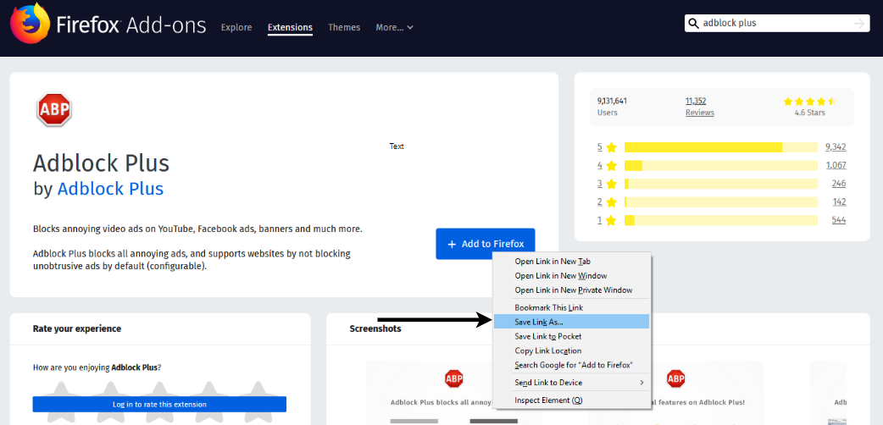
Task: Choose Bookmark This Link
Action: point(571,308)
